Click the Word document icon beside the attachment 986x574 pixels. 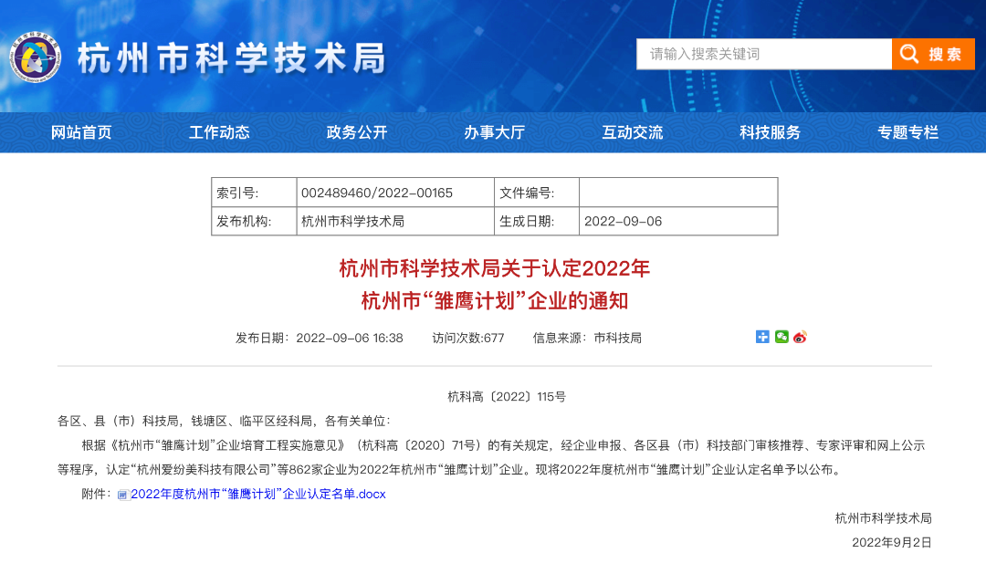pyautogui.click(x=121, y=494)
